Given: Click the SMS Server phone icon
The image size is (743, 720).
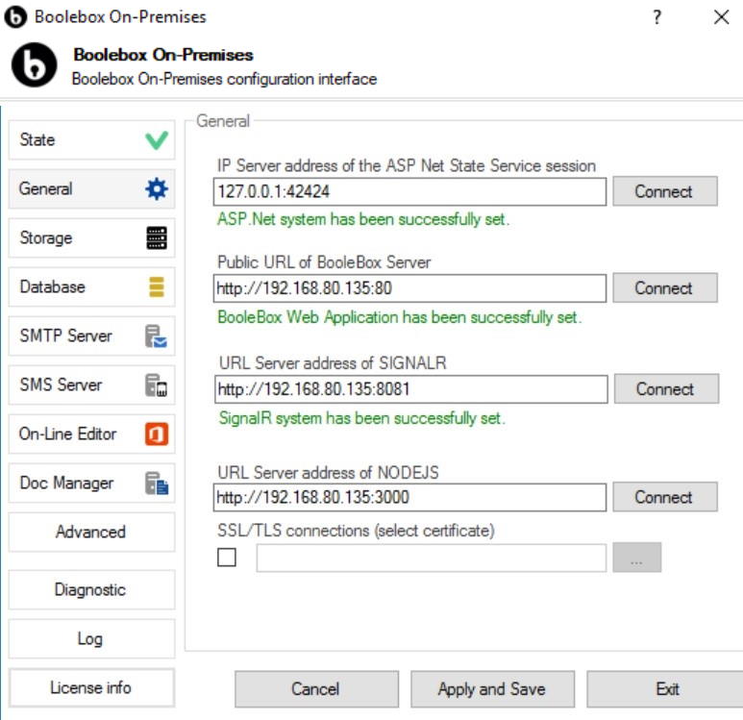Looking at the screenshot, I should [x=156, y=385].
